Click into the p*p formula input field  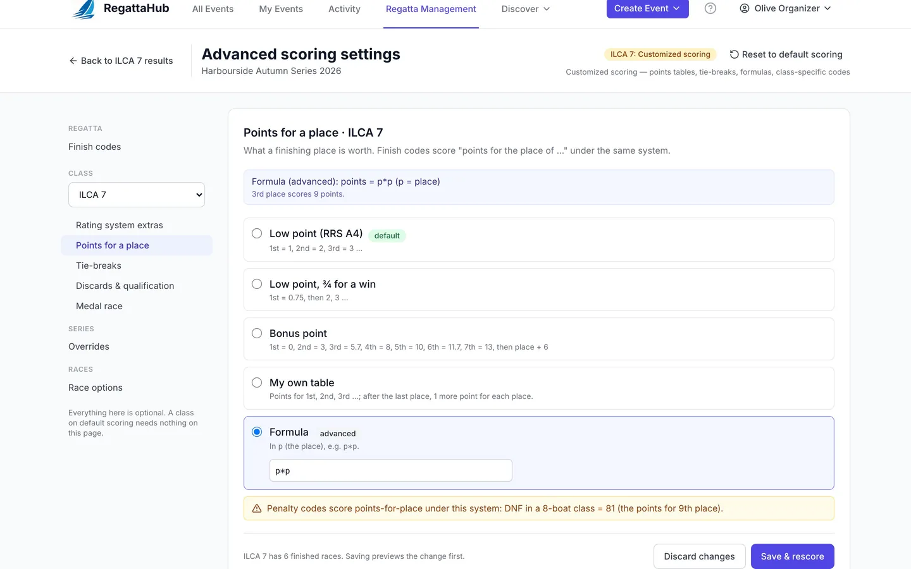point(391,470)
